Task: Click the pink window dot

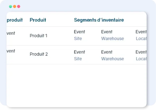Action: tap(18, 6)
